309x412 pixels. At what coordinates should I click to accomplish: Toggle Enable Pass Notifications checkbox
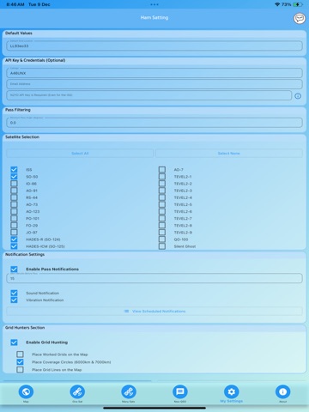[x=14, y=269]
